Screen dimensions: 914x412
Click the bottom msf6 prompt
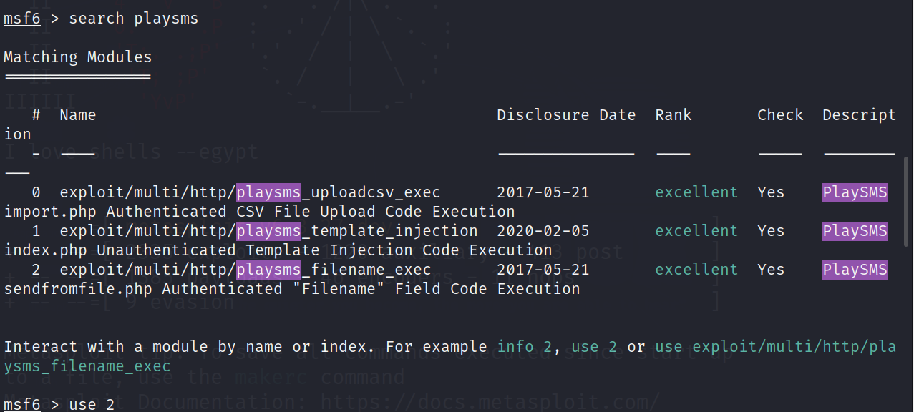click(x=22, y=405)
